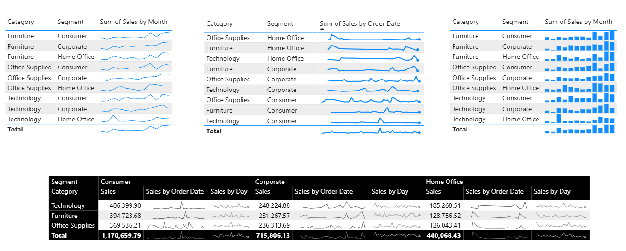This screenshot has height=251, width=626.
Task: Select the Home Office segment header in the black matrix
Action: (x=444, y=182)
